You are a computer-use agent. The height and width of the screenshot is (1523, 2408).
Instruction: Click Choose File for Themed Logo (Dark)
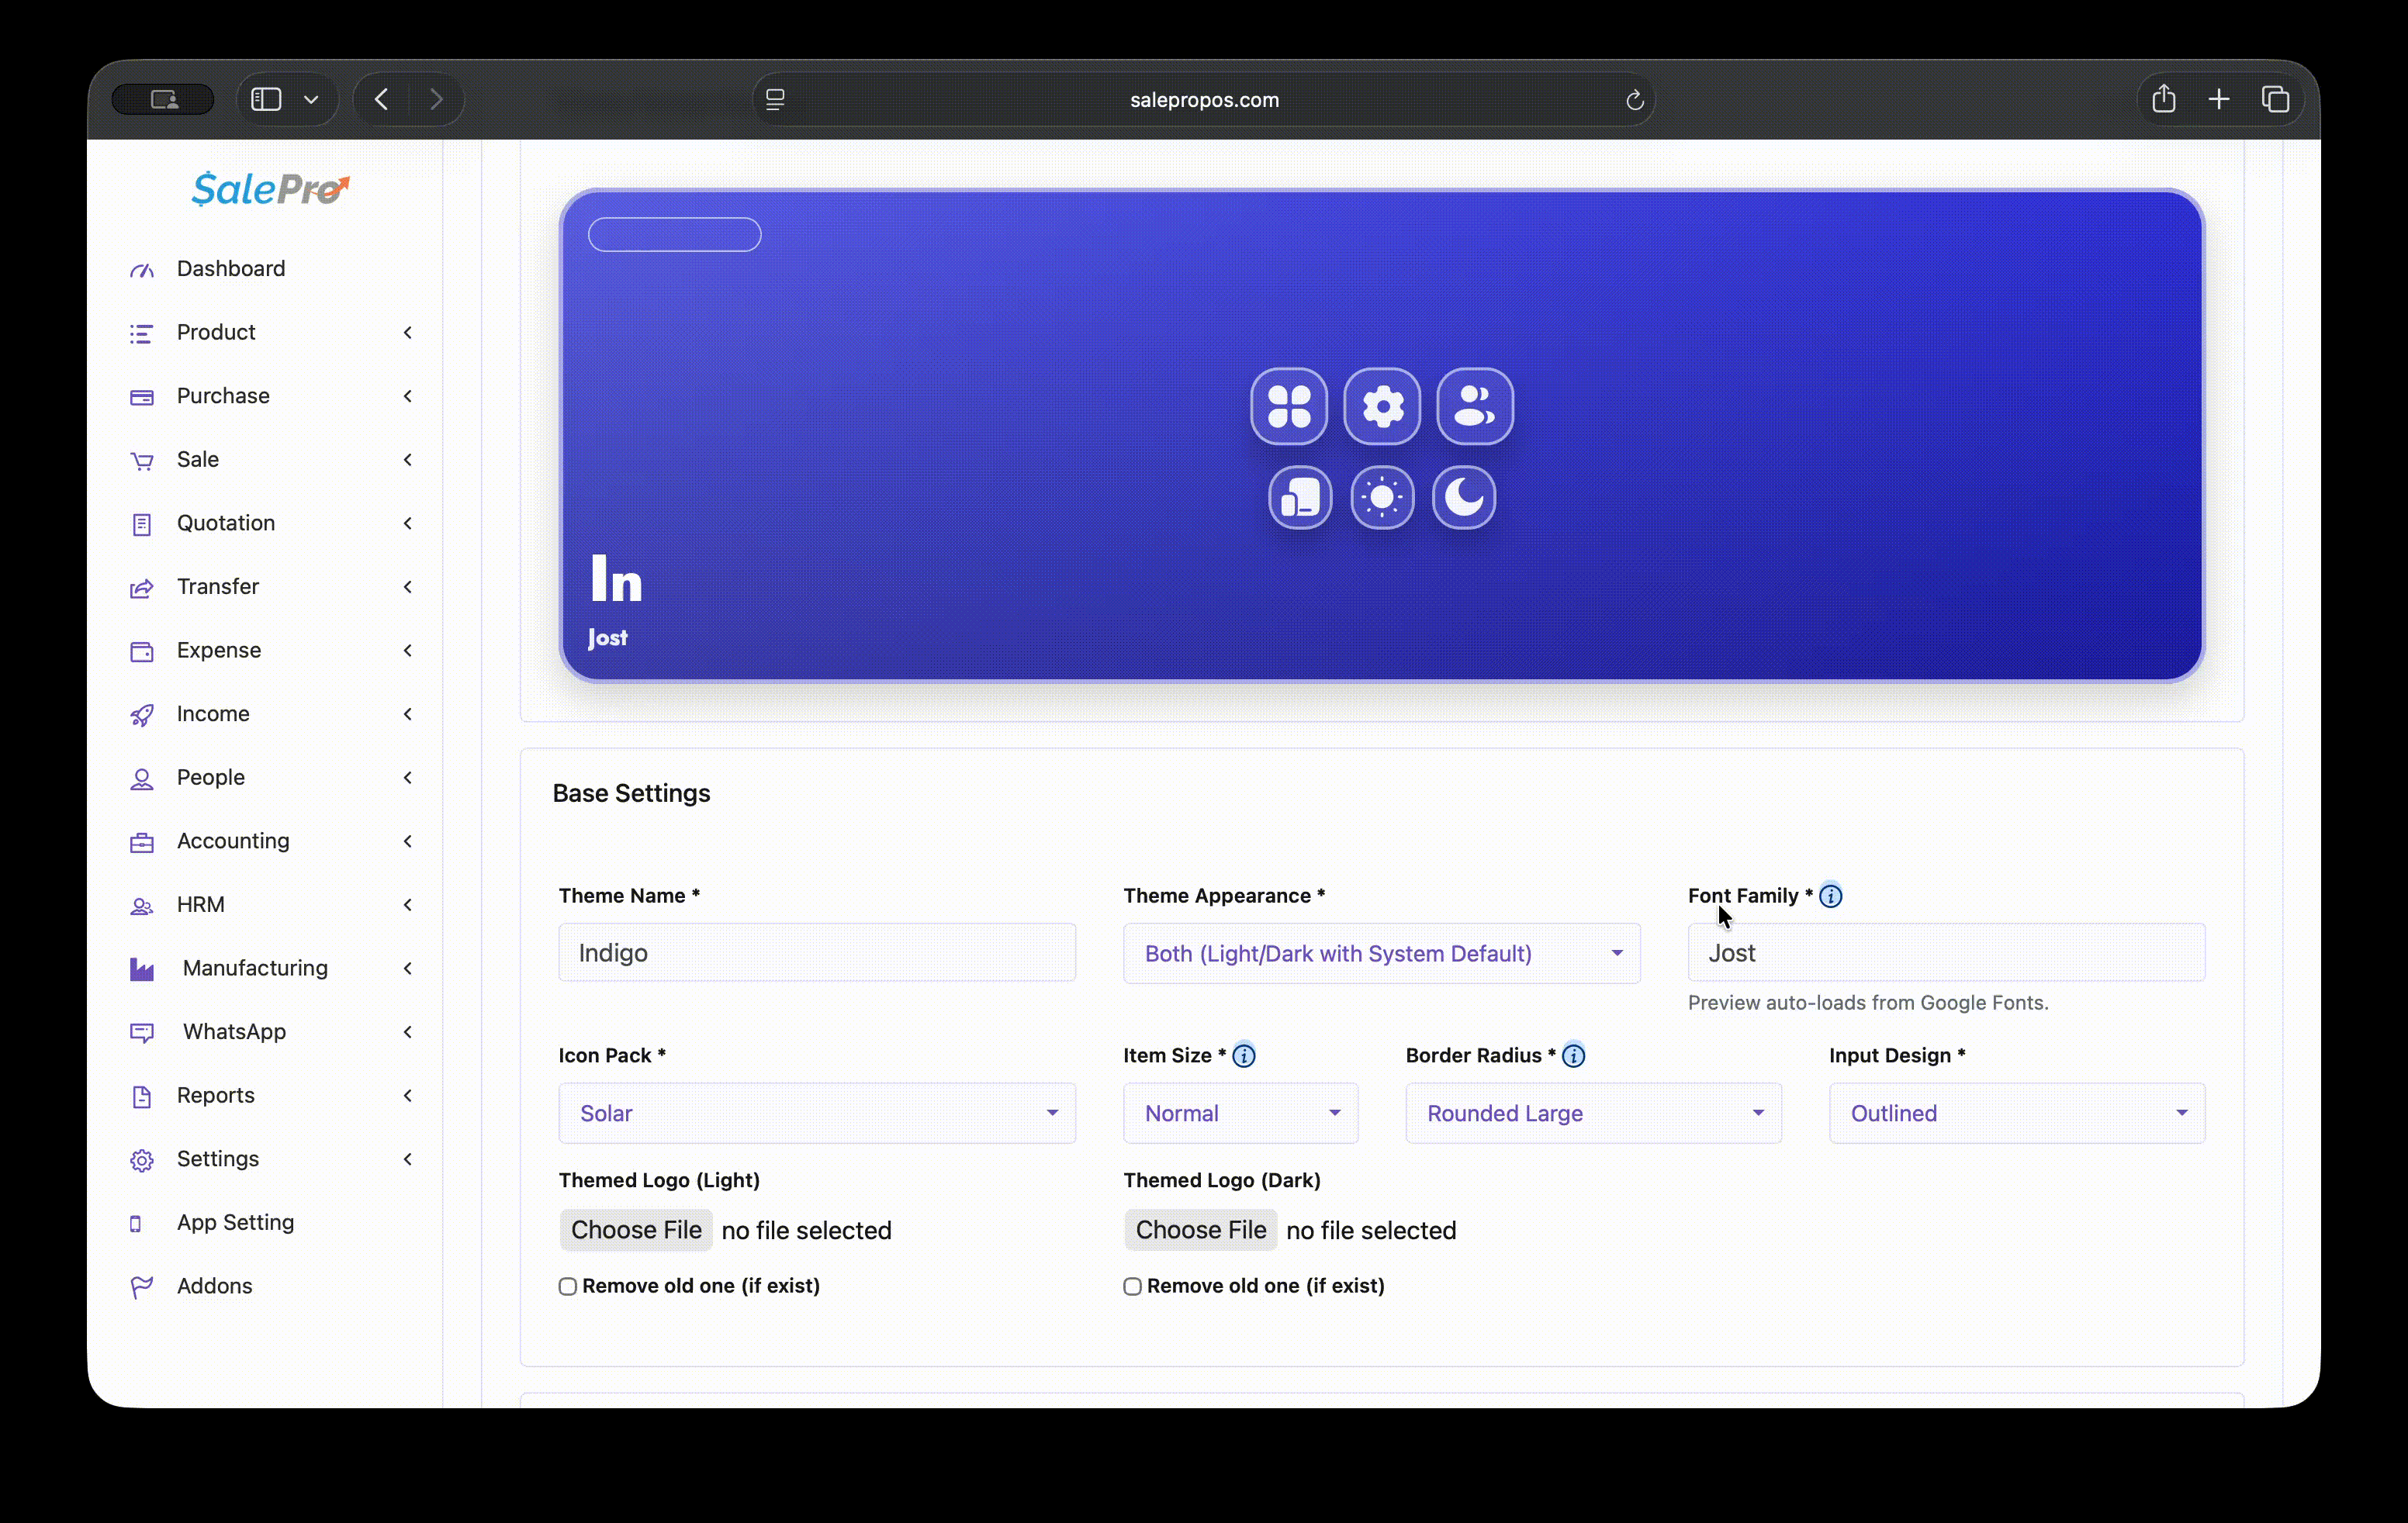pos(1200,1229)
